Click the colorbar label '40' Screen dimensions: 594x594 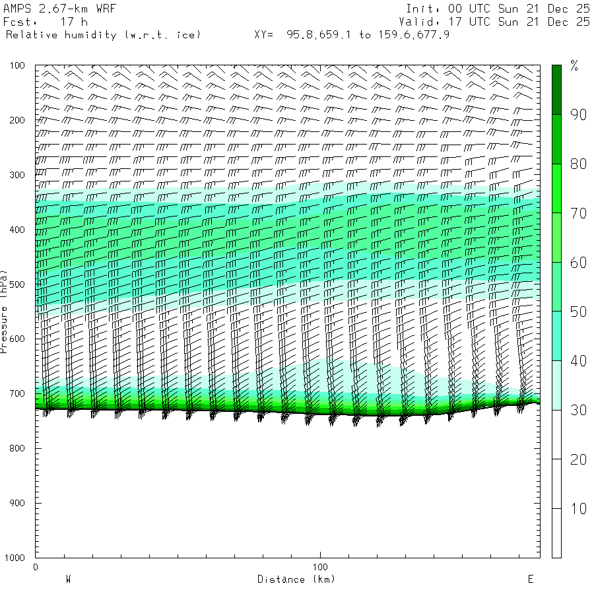[578, 360]
